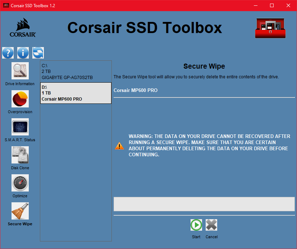Click the Optimize label
This screenshot has height=249, width=297.
[20, 196]
